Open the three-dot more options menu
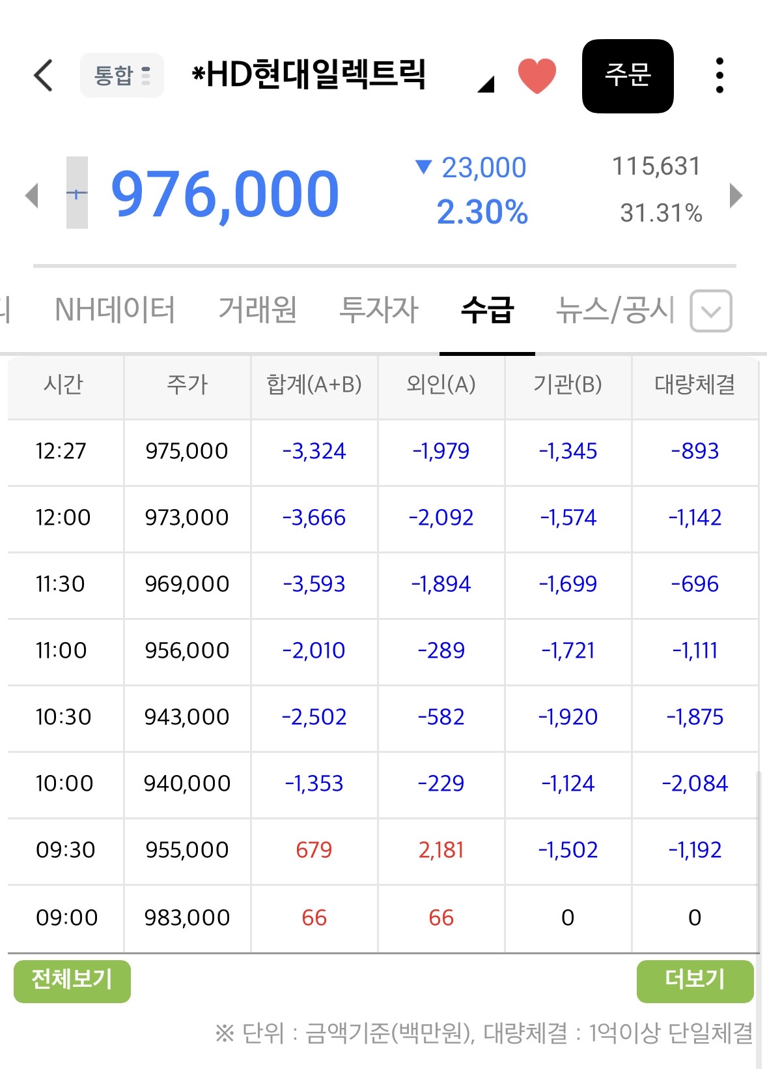Image resolution: width=767 pixels, height=1069 pixels. 719,76
